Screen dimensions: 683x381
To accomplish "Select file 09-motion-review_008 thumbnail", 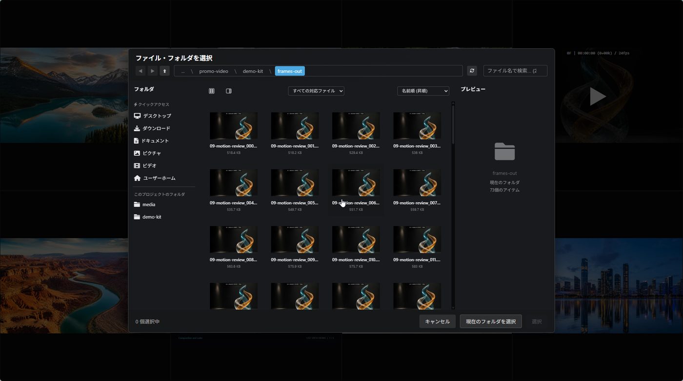I will point(234,240).
